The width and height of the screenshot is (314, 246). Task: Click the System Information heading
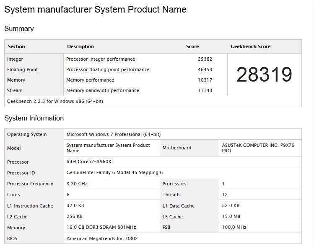pos(34,118)
